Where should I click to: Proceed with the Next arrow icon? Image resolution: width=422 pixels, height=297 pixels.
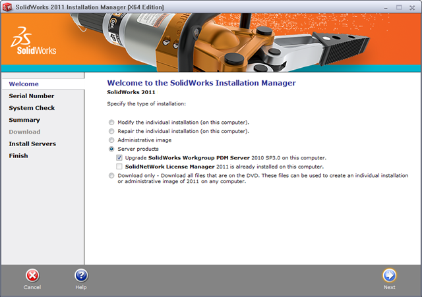[x=390, y=275]
